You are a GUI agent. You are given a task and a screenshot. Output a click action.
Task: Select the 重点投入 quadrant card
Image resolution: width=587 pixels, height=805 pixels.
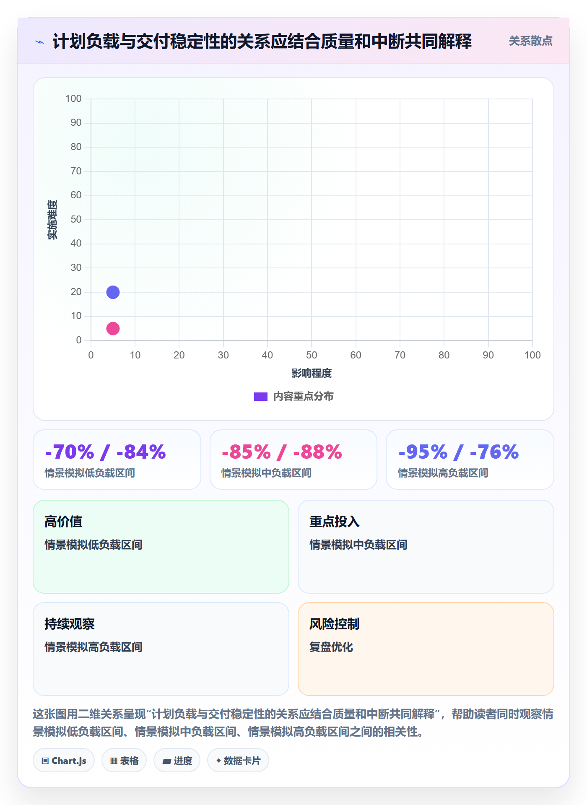point(426,547)
